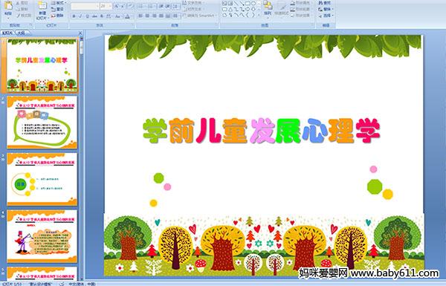Select the oval shape in the shapes gallery
The width and height of the screenshot is (446, 286).
tap(253, 4)
